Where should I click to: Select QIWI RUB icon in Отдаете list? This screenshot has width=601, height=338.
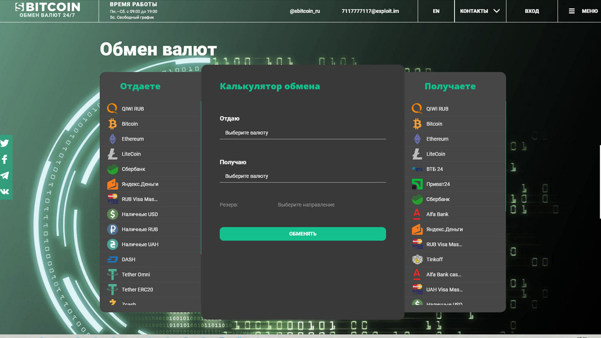(112, 109)
